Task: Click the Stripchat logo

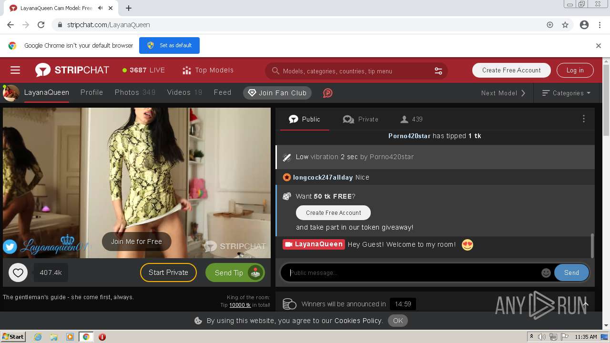Action: [72, 70]
